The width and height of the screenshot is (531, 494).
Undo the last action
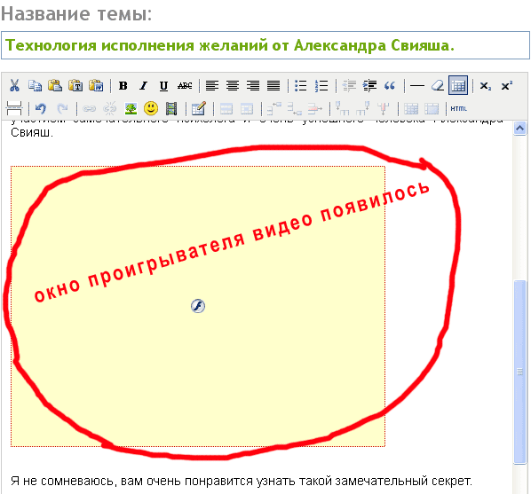tap(41, 108)
